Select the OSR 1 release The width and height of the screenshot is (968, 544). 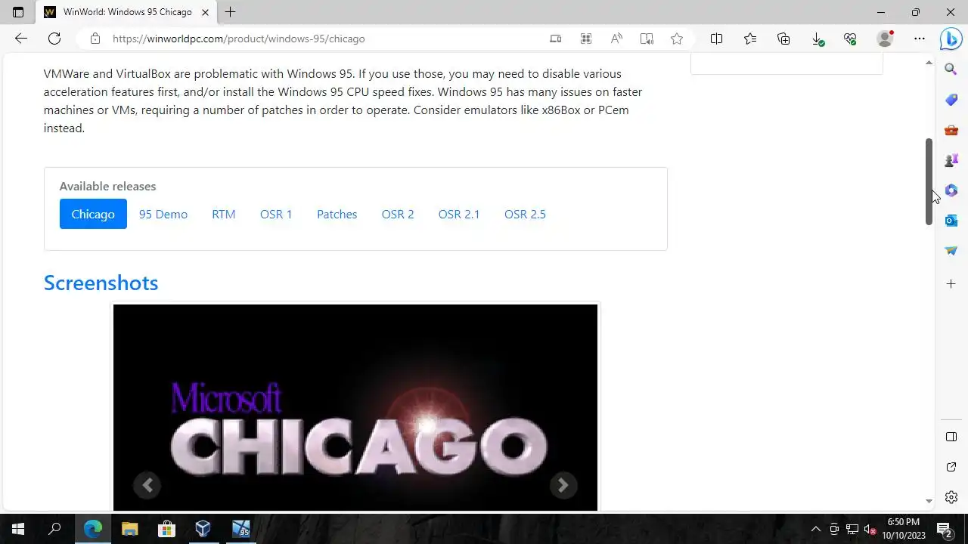[x=276, y=214]
